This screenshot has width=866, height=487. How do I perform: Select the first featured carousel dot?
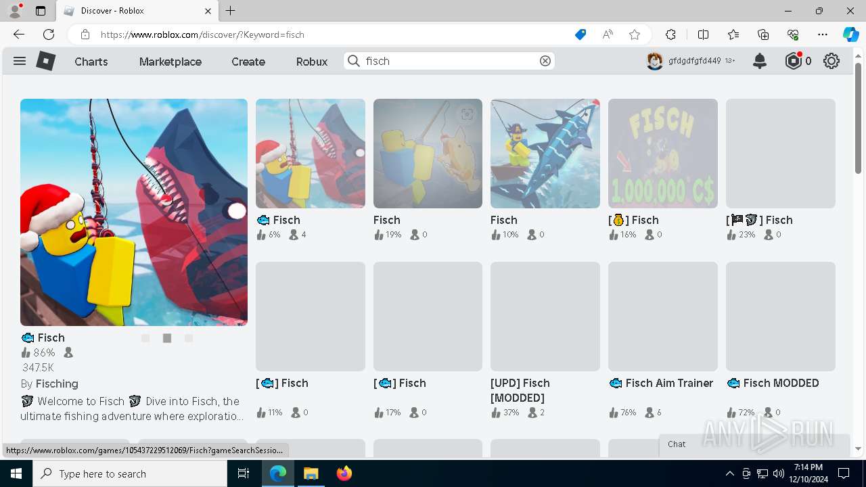tap(145, 338)
